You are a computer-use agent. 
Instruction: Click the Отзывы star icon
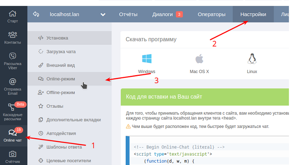coord(41,106)
